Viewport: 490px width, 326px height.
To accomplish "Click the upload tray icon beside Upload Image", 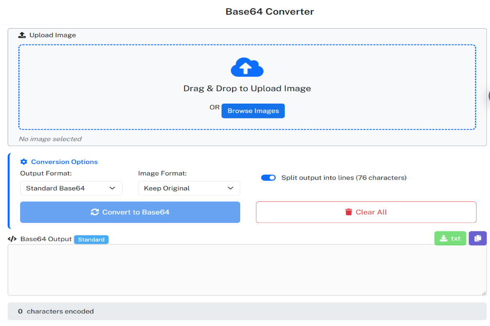I will [22, 35].
